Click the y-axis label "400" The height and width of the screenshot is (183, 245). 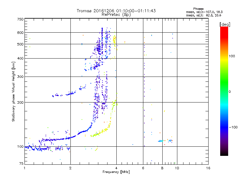tap(20, 58)
